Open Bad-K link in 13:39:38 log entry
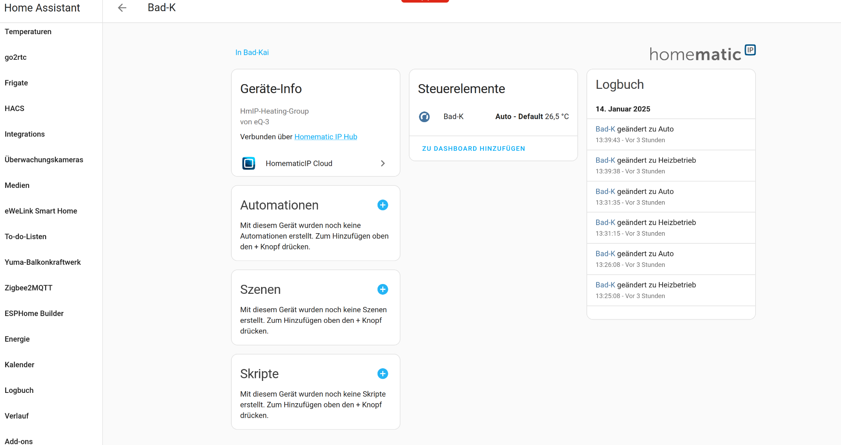841x445 pixels. [605, 160]
